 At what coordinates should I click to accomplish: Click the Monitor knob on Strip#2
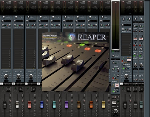click(x=141, y=49)
